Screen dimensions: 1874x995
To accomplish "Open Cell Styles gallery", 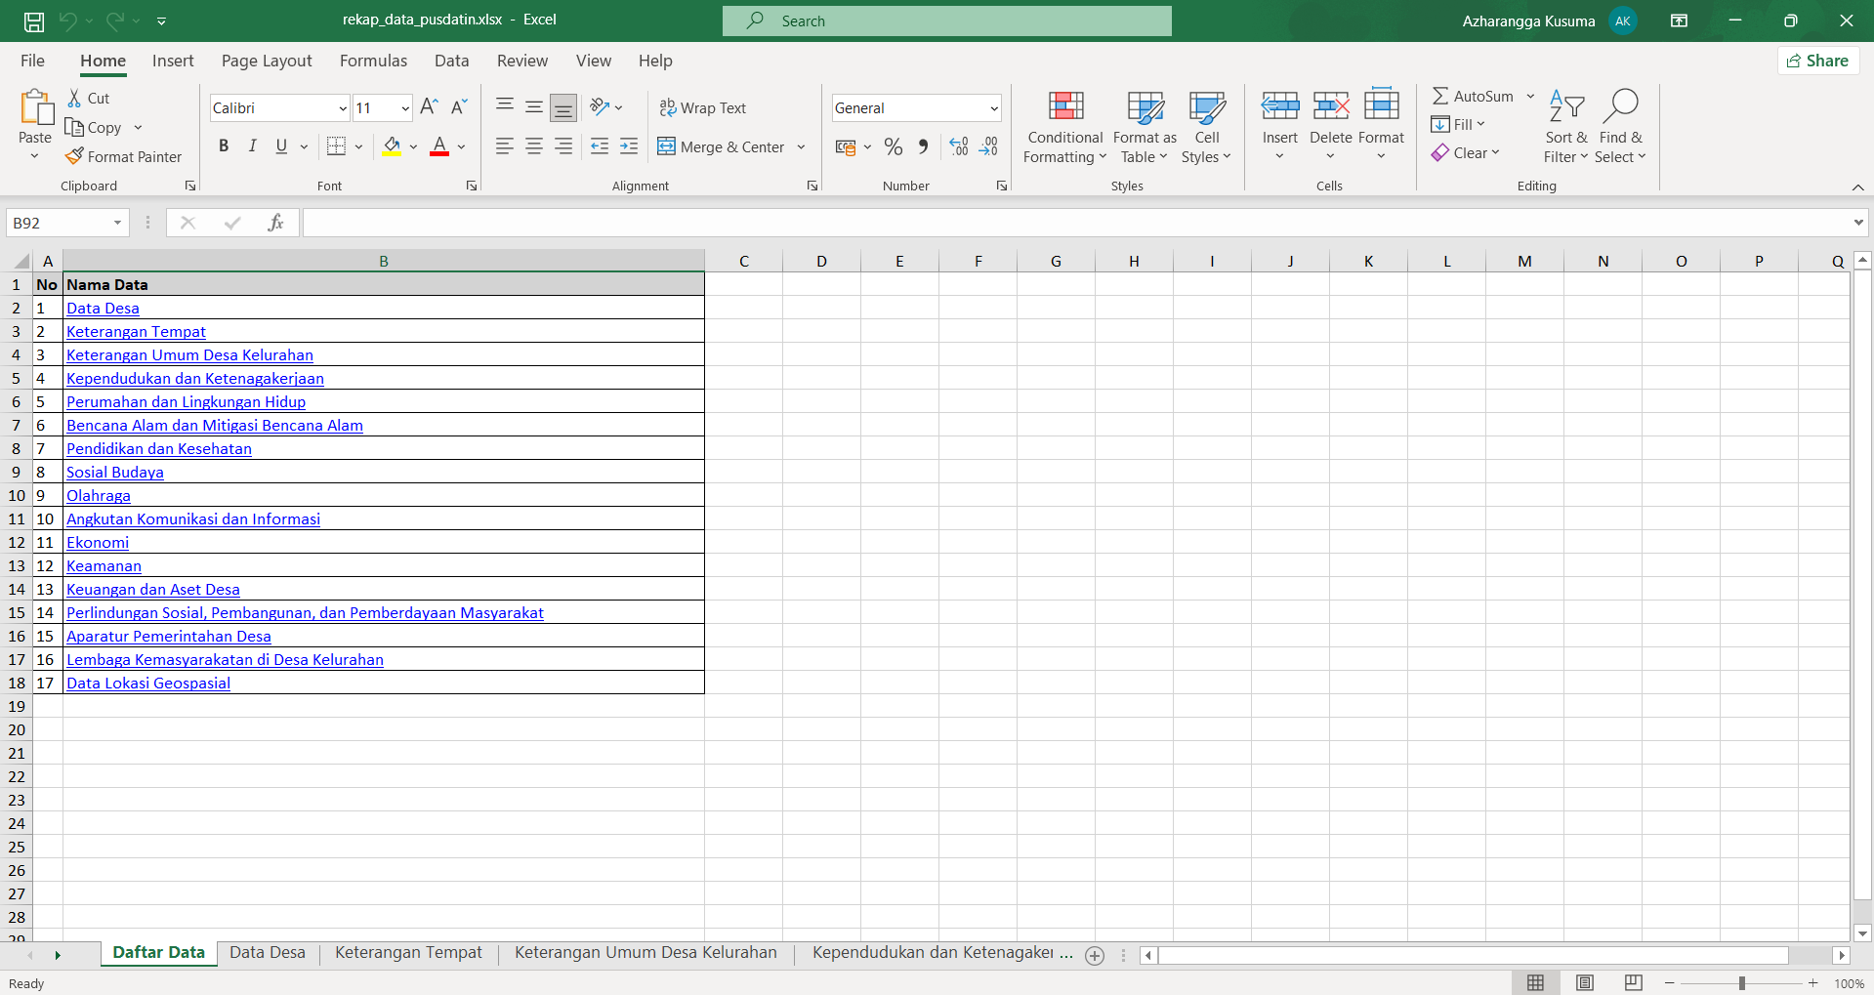I will (x=1207, y=127).
